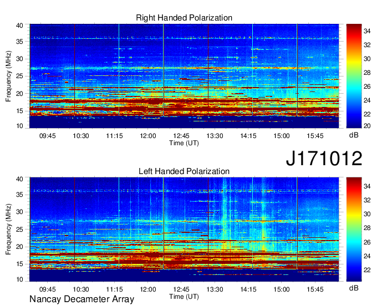The image size is (377, 306).
Task: Click 12:45 tick under Left Handed plot
Action: pyautogui.click(x=181, y=289)
